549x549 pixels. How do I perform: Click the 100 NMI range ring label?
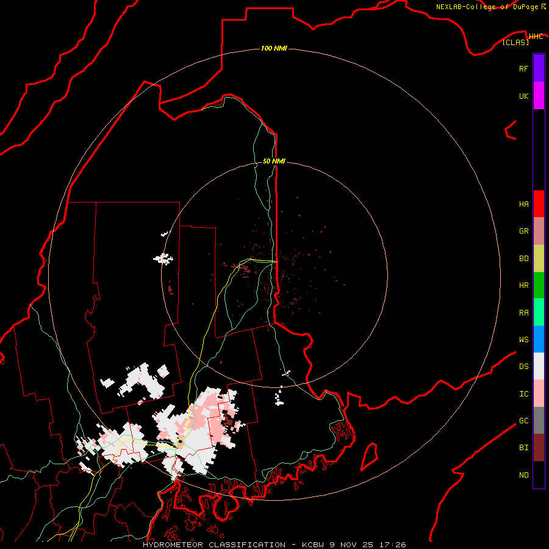pos(274,48)
